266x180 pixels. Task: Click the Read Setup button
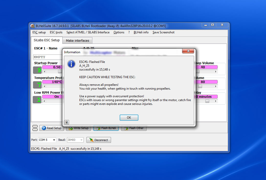click(x=52, y=128)
